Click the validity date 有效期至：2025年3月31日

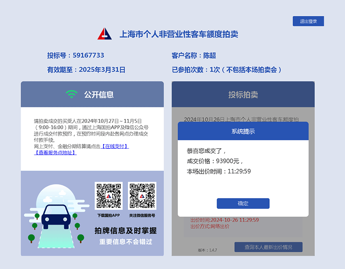[x=86, y=70]
